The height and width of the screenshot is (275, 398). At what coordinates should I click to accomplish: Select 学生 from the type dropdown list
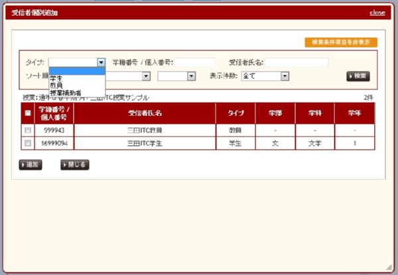[x=57, y=78]
